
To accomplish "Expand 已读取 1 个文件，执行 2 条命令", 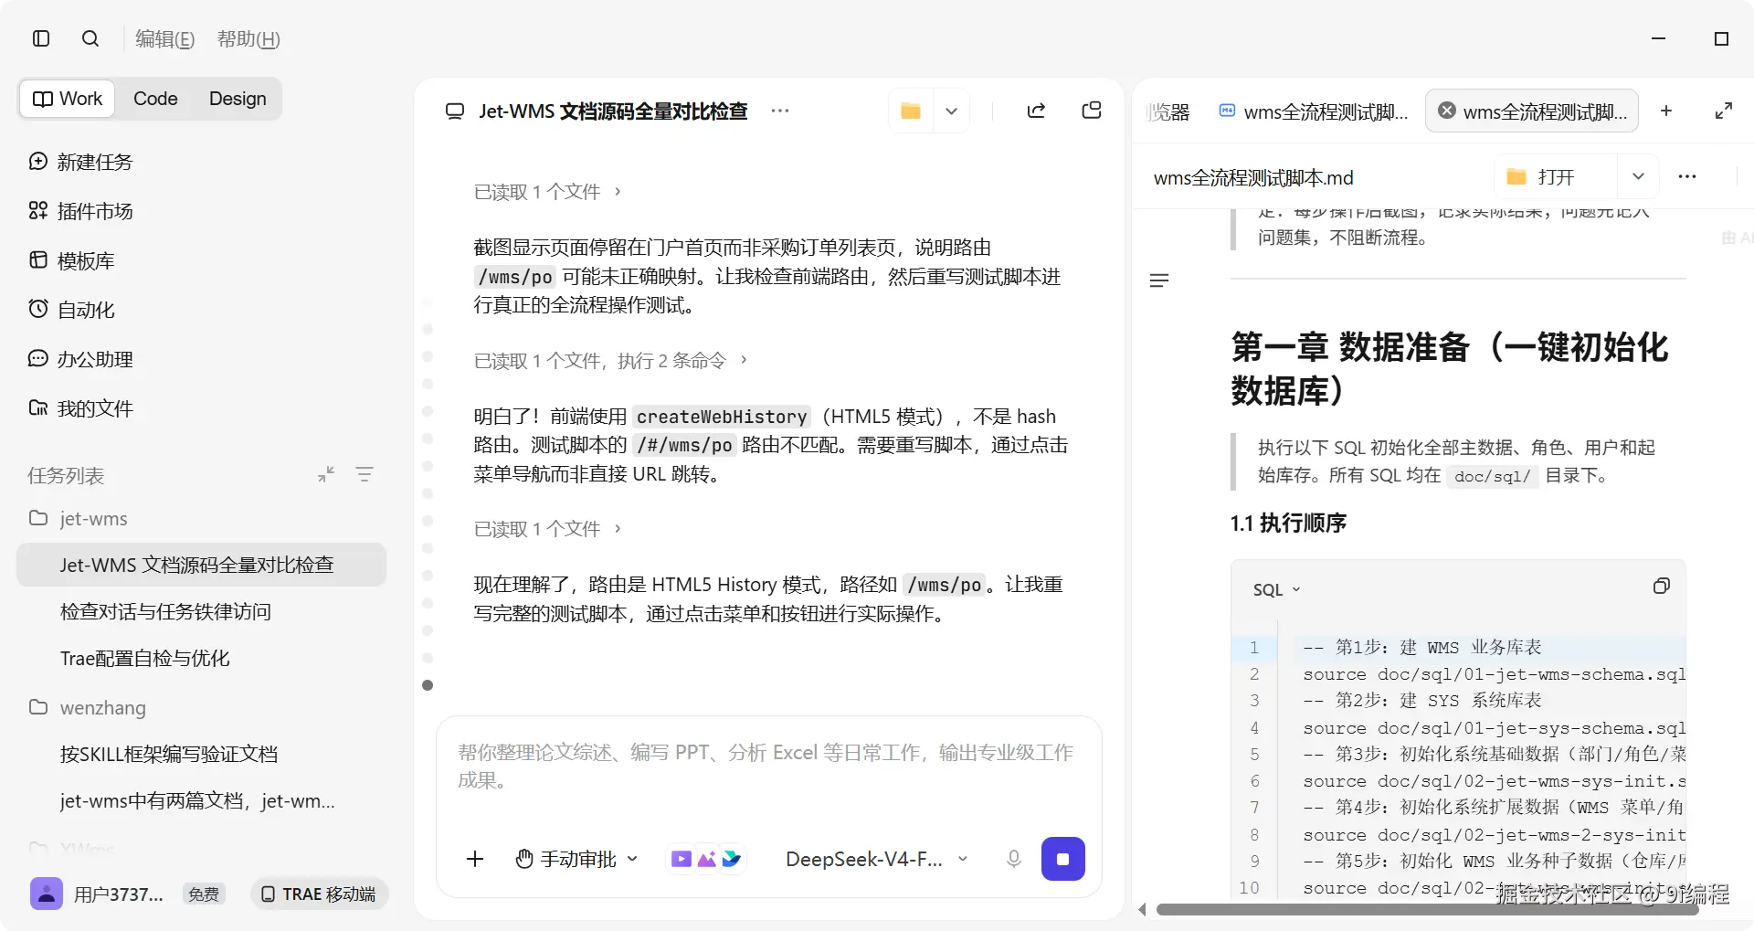I will tap(610, 360).
